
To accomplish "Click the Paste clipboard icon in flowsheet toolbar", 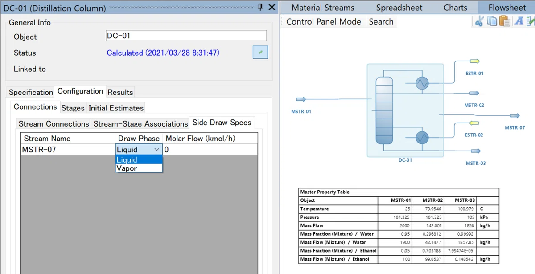I will [505, 21].
